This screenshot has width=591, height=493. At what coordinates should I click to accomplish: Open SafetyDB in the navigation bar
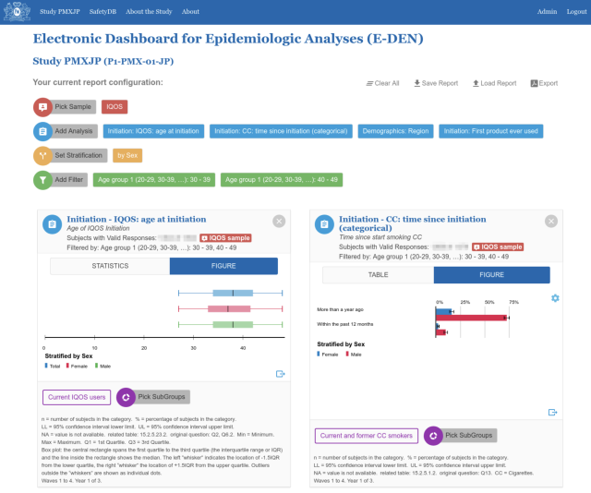pos(109,11)
